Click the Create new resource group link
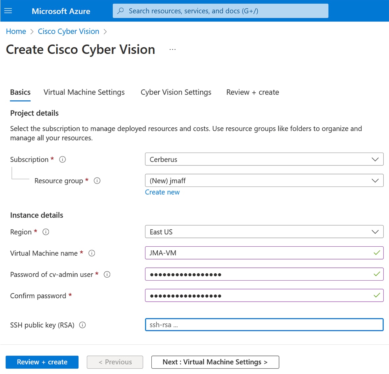Viewport: 389px width, 374px height. pyautogui.click(x=162, y=192)
